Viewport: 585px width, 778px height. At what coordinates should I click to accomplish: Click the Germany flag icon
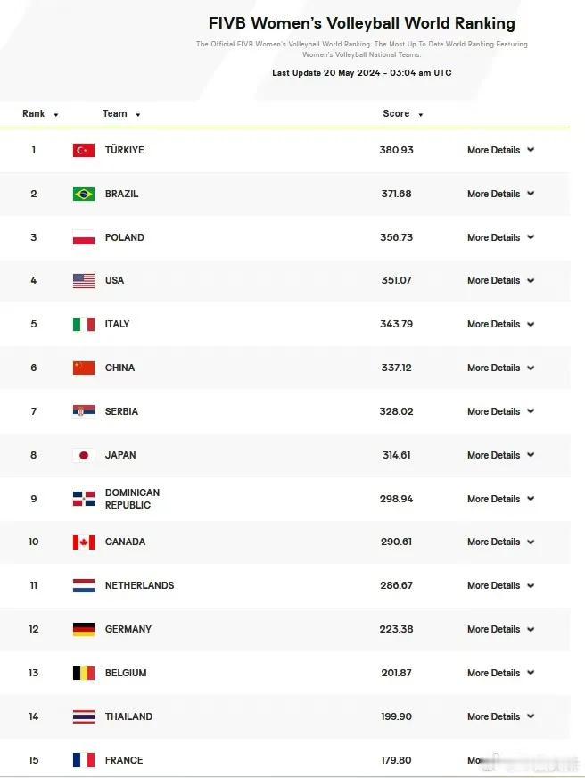tap(83, 629)
